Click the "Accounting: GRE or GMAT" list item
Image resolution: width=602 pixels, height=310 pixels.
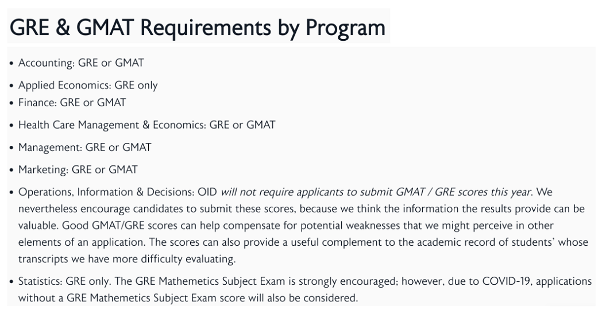click(81, 63)
